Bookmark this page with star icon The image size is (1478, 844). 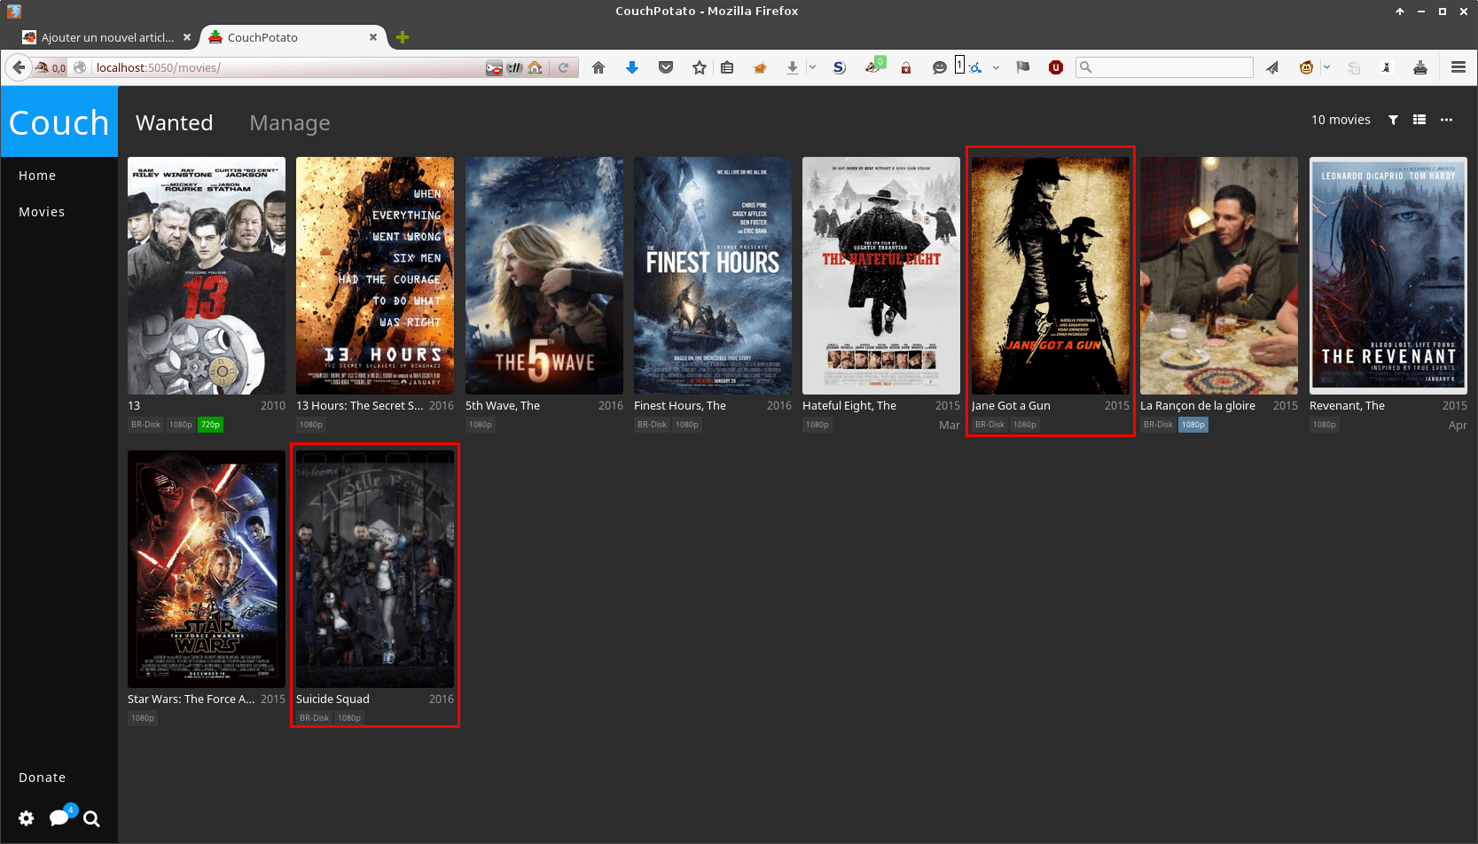coord(700,67)
